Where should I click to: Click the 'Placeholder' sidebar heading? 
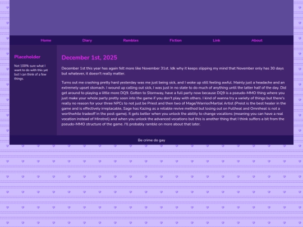27,57
